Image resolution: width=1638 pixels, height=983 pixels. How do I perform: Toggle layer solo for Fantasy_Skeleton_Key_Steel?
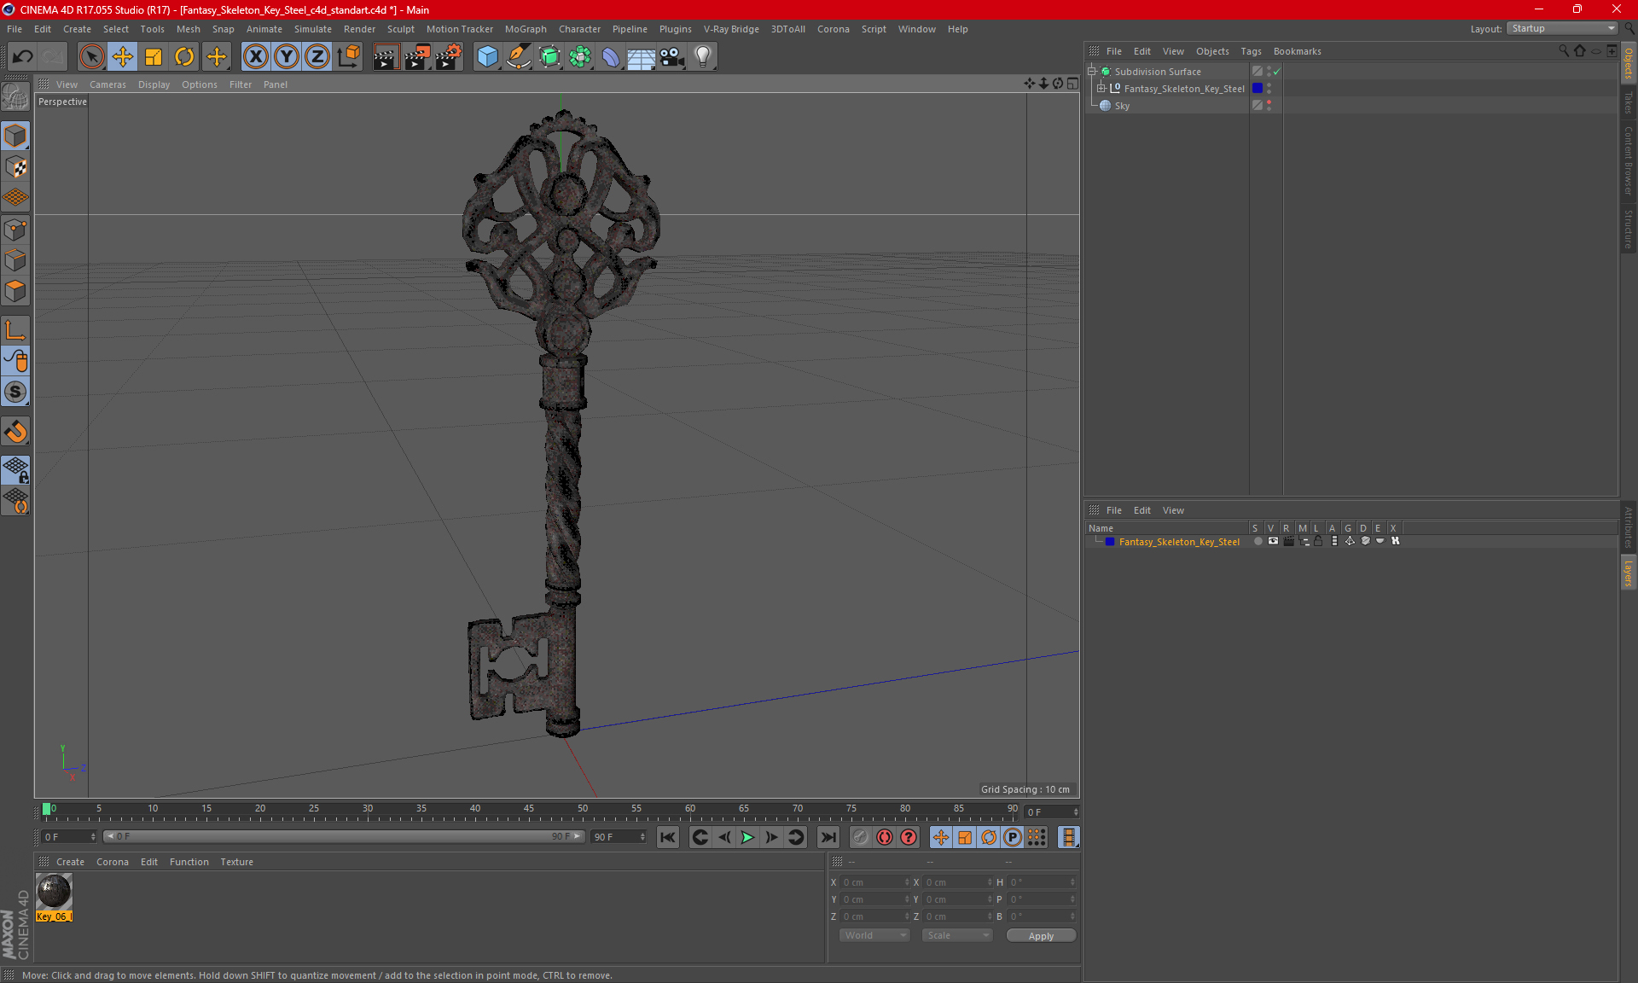[1258, 541]
